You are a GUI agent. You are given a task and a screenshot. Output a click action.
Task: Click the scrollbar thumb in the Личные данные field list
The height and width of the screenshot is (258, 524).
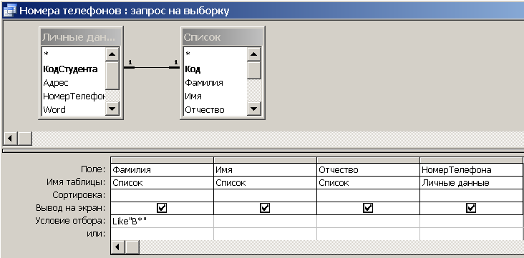click(x=112, y=76)
